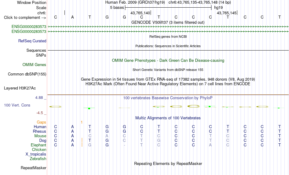Click the '5 bases' scale text
Image resolution: width=289 pixels, height=175 pixels.
click(117, 8)
